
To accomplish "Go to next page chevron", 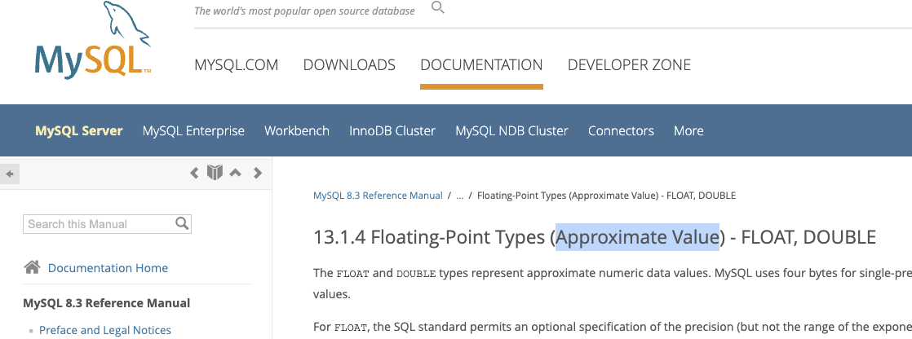I will point(258,173).
